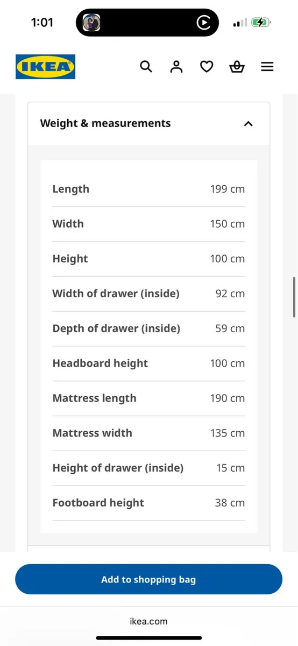The width and height of the screenshot is (298, 646).
Task: Tap the Weight & measurements heading
Action: 105,123
